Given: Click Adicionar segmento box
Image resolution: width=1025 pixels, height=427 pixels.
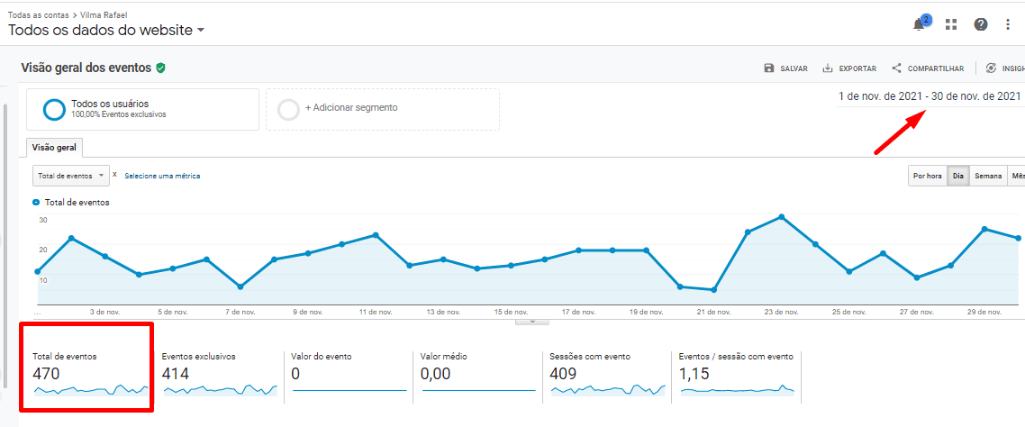Looking at the screenshot, I should coord(382,108).
